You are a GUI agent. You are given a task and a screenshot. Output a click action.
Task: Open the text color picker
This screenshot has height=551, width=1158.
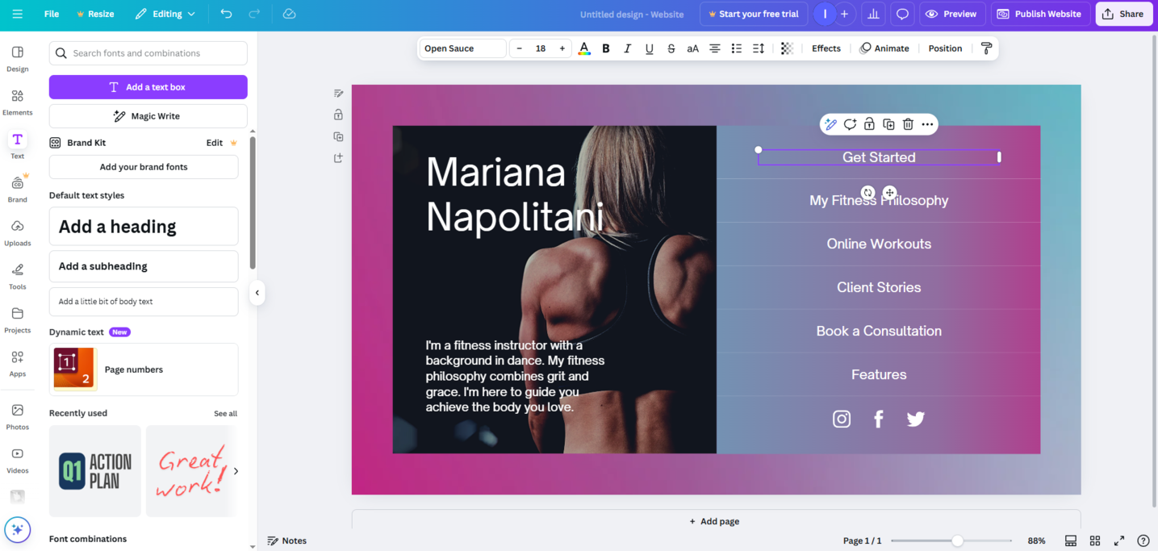pyautogui.click(x=584, y=48)
